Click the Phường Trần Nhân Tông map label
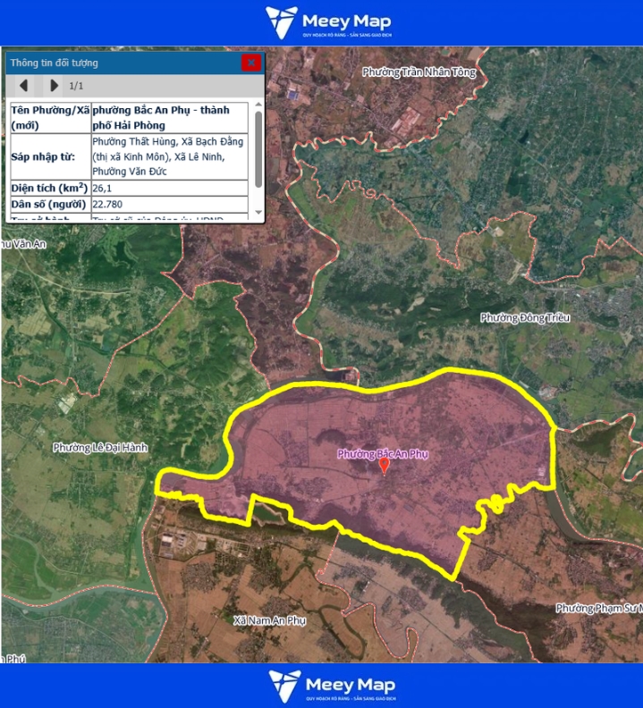 click(419, 72)
